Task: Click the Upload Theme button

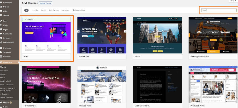Action: pyautogui.click(x=45, y=3)
